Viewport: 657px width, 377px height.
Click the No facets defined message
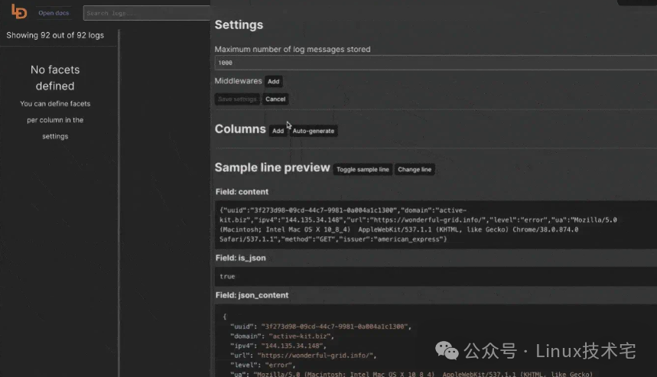point(55,78)
